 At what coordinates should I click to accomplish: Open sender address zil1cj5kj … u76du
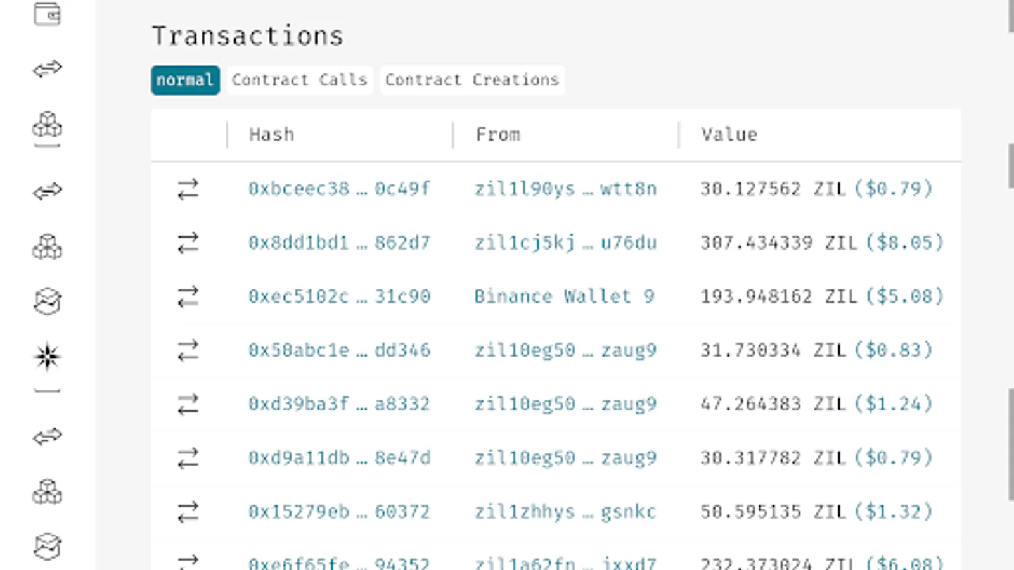tap(565, 243)
